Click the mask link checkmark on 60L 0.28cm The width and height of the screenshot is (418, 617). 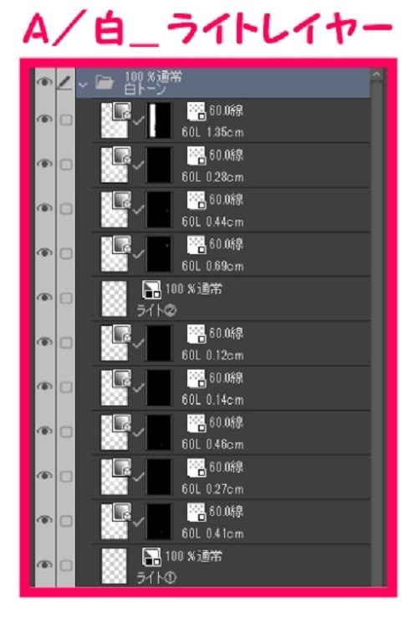(x=138, y=166)
